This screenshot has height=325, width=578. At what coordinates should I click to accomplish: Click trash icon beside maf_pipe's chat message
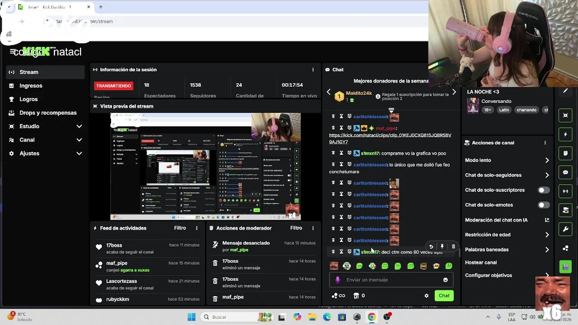(333, 128)
